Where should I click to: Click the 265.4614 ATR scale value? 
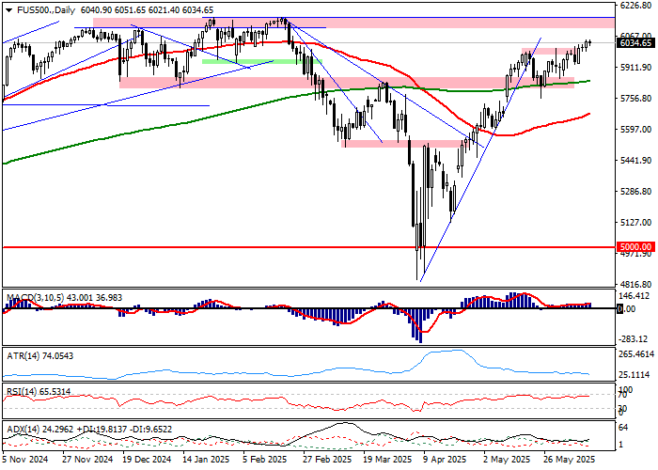coord(636,354)
